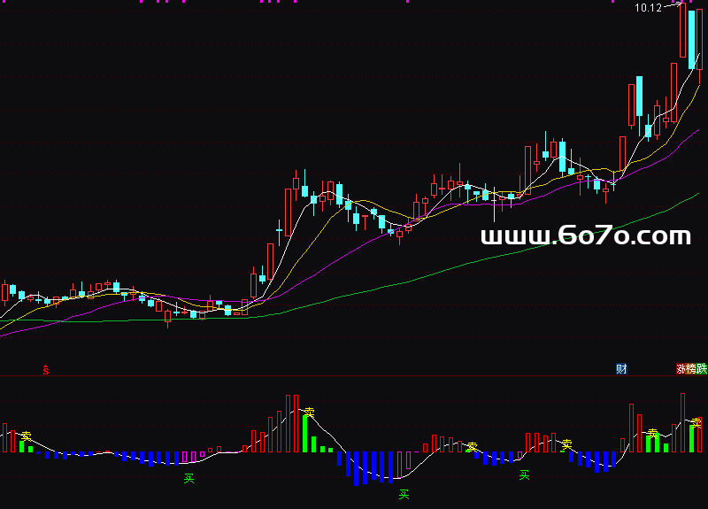Image resolution: width=708 pixels, height=509 pixels.
Task: Click the 10.12 high price label
Action: point(648,8)
